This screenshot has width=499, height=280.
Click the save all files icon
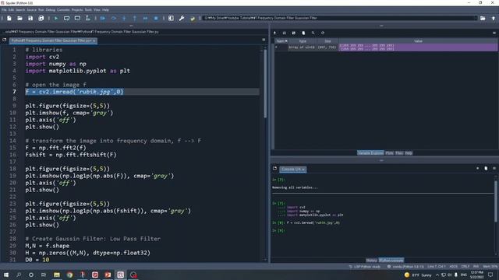[41, 19]
